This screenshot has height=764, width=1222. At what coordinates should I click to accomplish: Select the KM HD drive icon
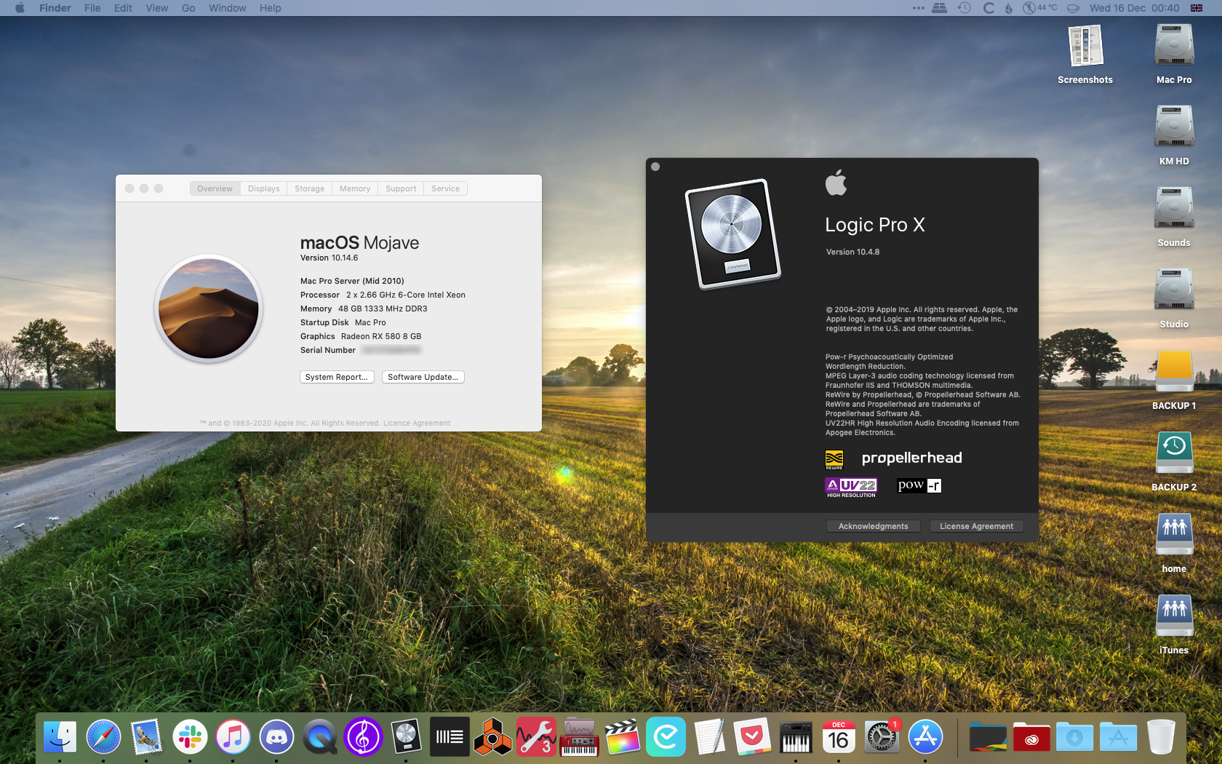click(1174, 127)
